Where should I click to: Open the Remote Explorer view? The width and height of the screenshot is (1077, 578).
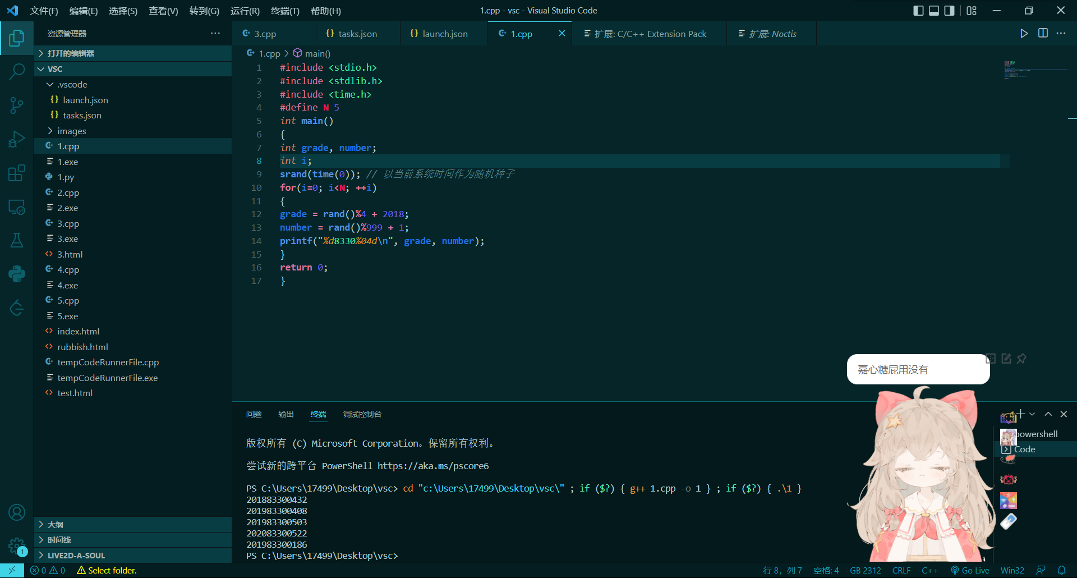pyautogui.click(x=17, y=207)
